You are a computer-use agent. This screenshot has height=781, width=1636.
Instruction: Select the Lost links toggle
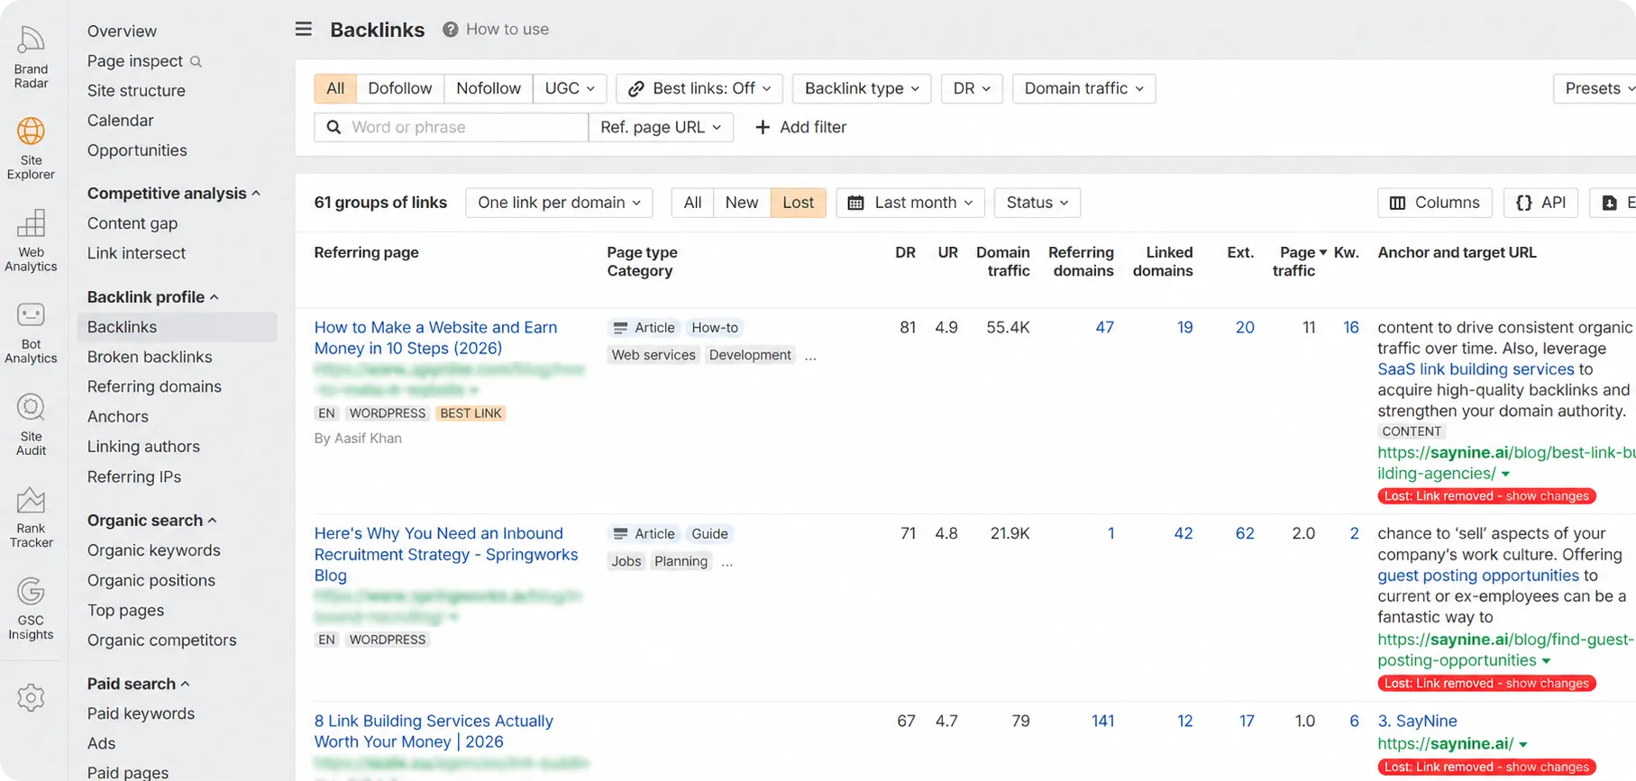(798, 203)
